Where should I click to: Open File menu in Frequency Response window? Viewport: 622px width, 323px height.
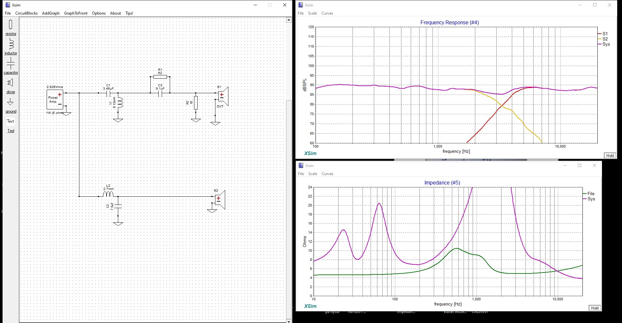pyautogui.click(x=301, y=13)
